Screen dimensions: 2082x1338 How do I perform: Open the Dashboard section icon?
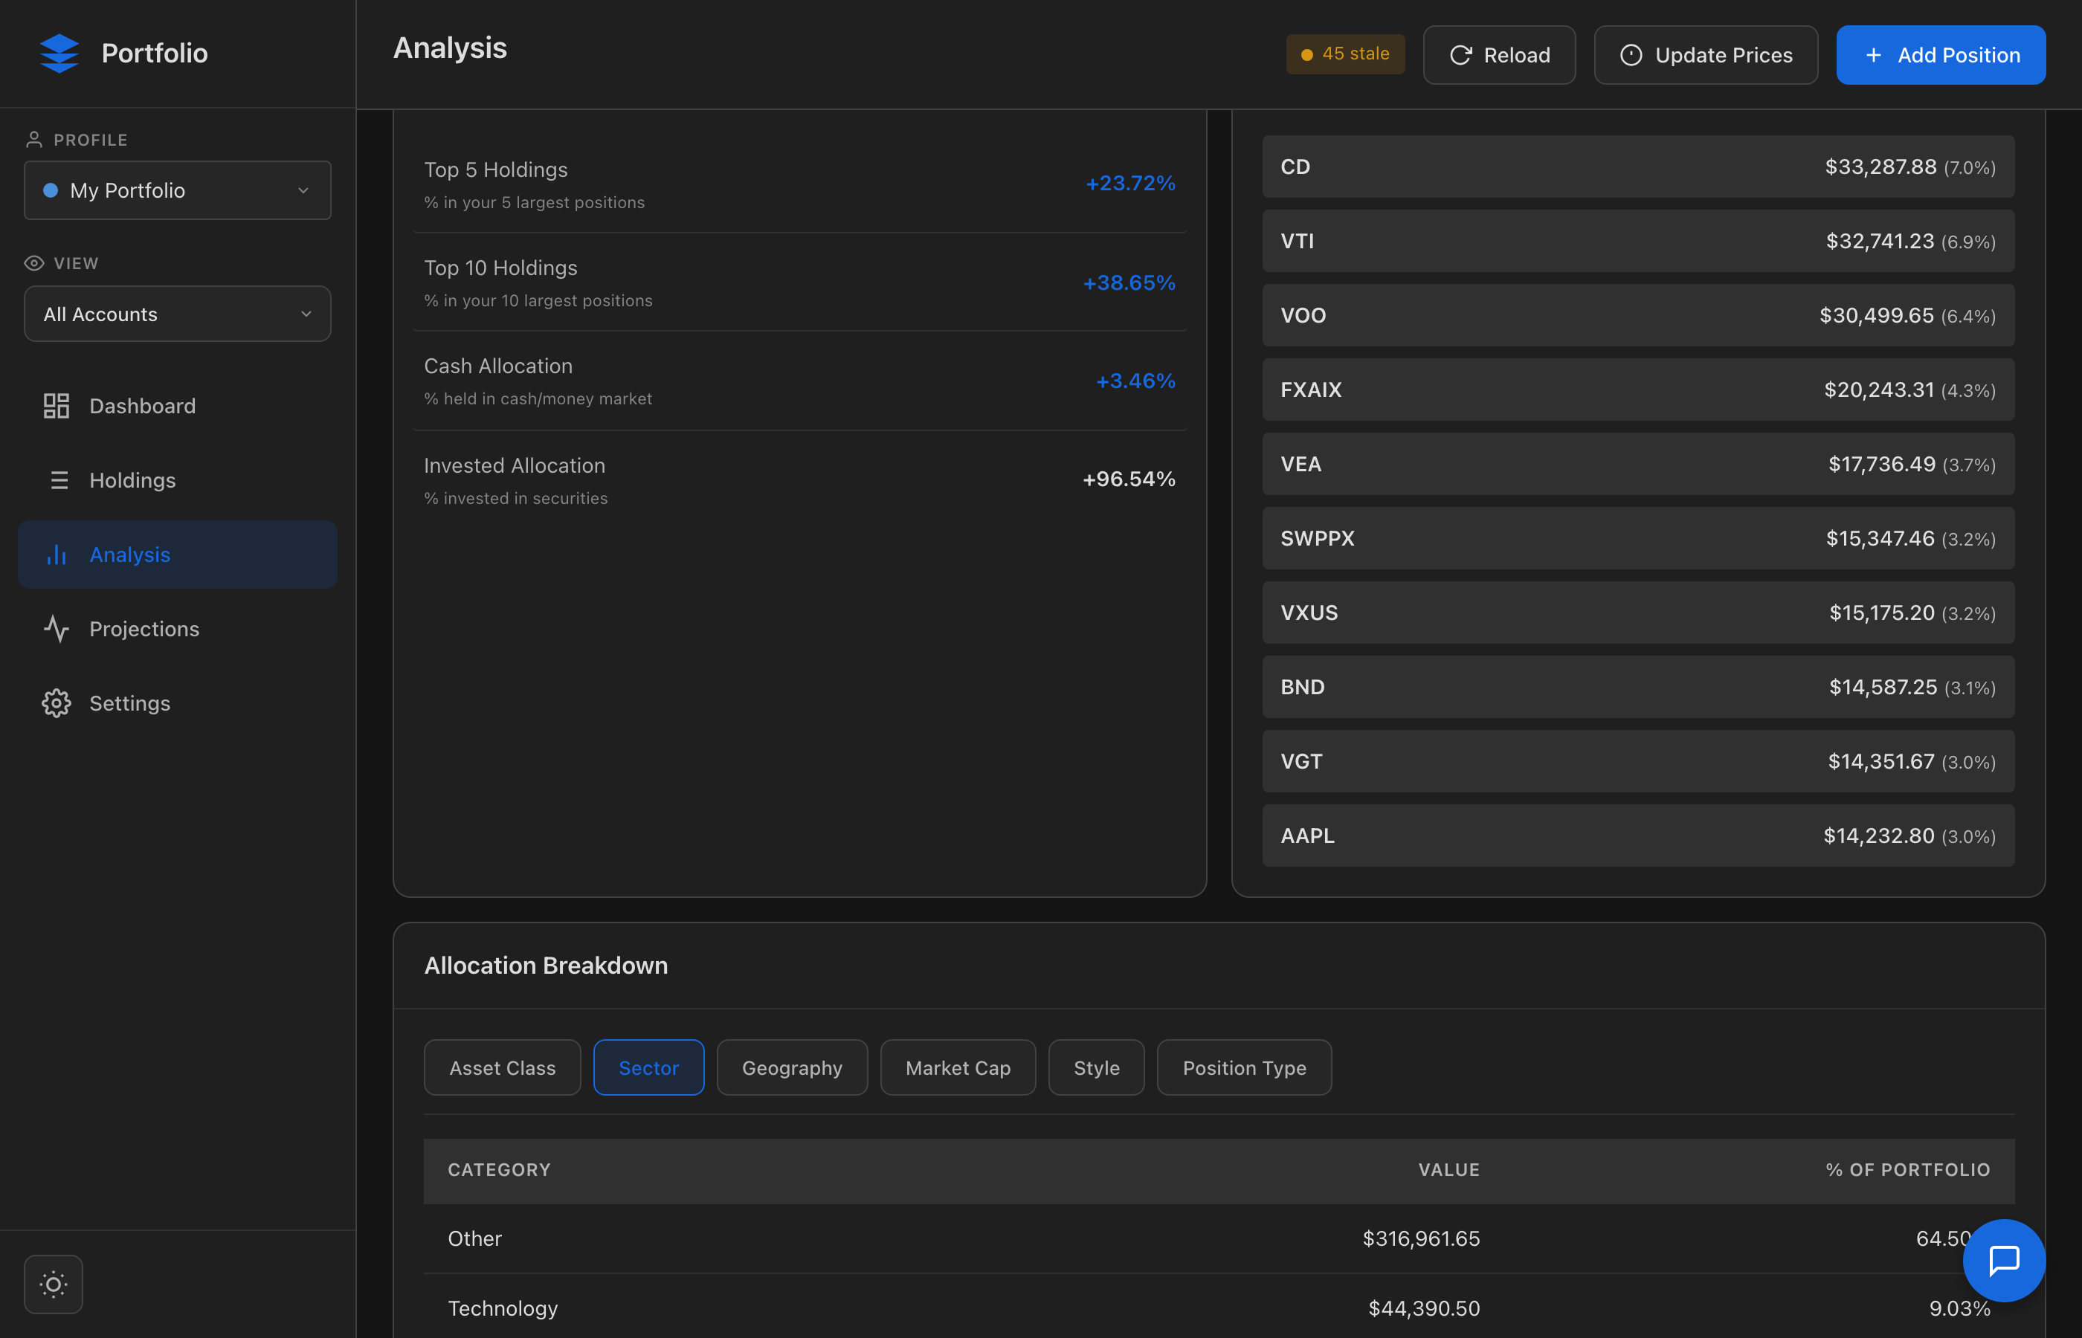click(57, 405)
